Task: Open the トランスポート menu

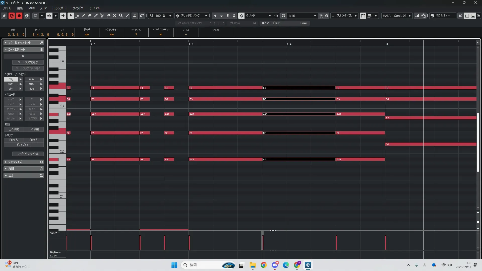Action: (60, 8)
